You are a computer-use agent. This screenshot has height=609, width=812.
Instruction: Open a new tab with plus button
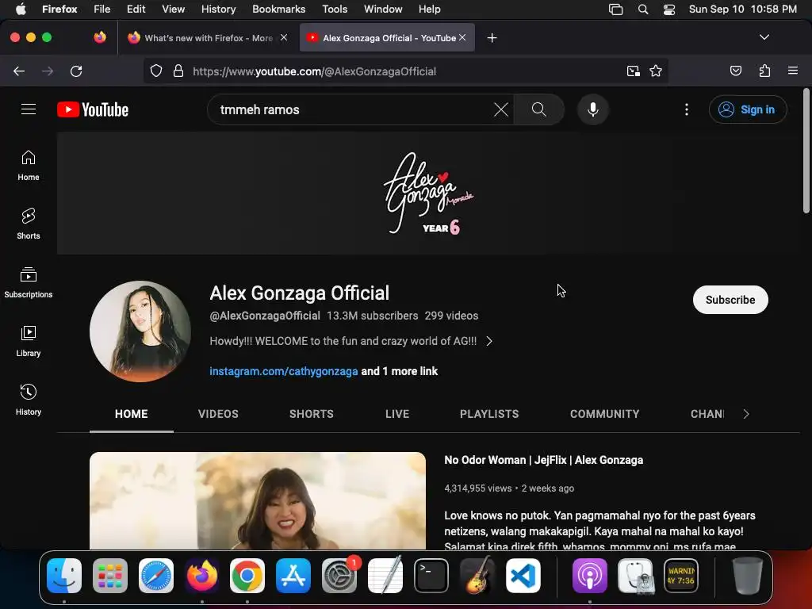point(492,38)
